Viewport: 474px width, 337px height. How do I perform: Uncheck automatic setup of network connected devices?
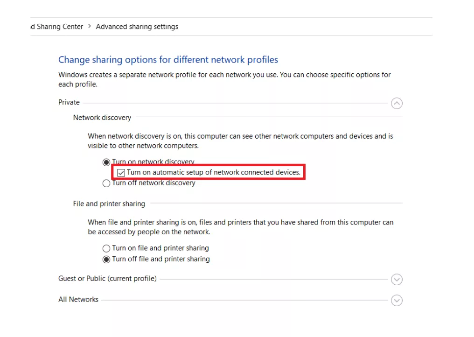coord(121,172)
